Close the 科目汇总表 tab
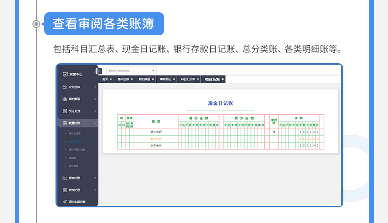388x223 pixels. tap(198, 79)
